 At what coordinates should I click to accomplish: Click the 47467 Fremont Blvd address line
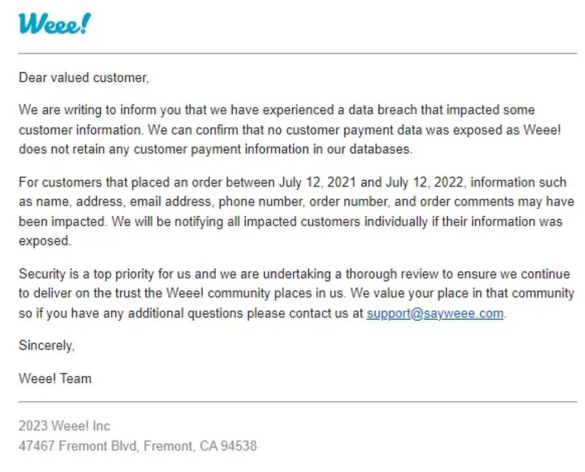138,446
